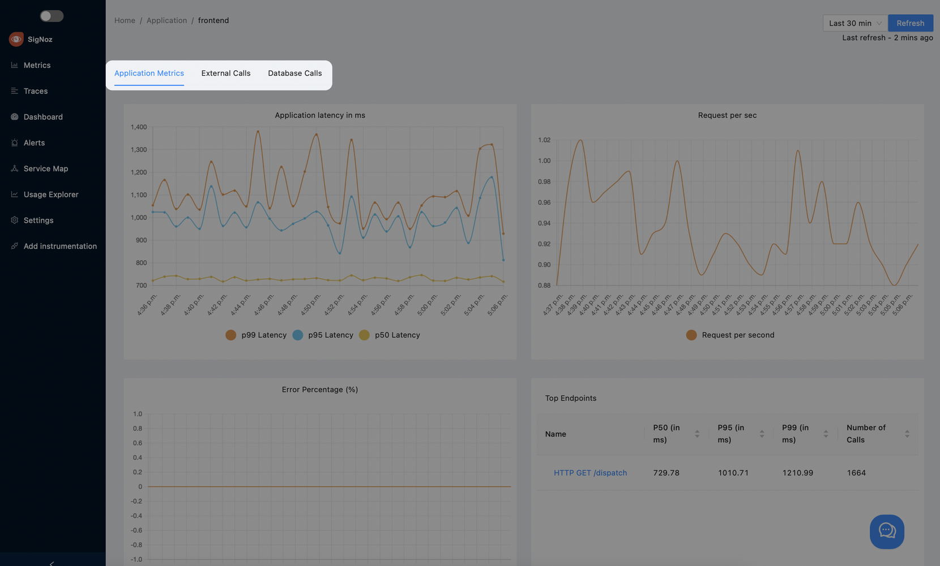Switch to the External Calls tab
This screenshot has height=566, width=940.
click(x=226, y=74)
